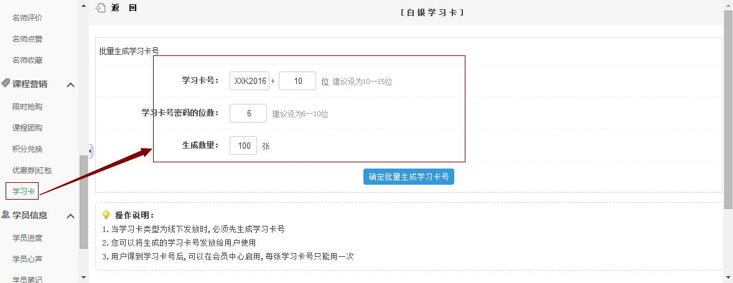Go to 优惠券|红包 in the sidebar

(32, 170)
